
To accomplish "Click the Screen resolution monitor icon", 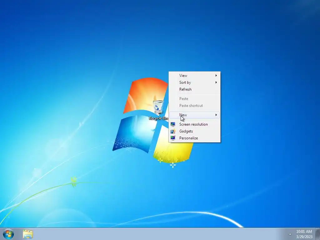I will pos(173,124).
